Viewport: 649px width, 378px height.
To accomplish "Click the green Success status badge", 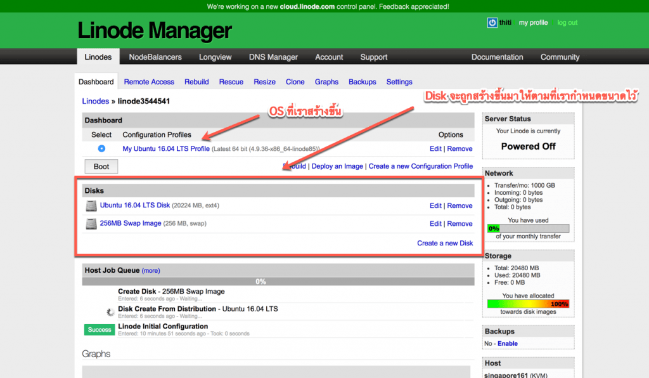I will [x=100, y=330].
